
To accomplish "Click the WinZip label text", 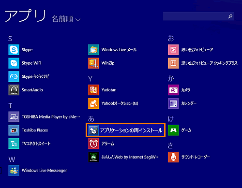I will tap(108, 63).
